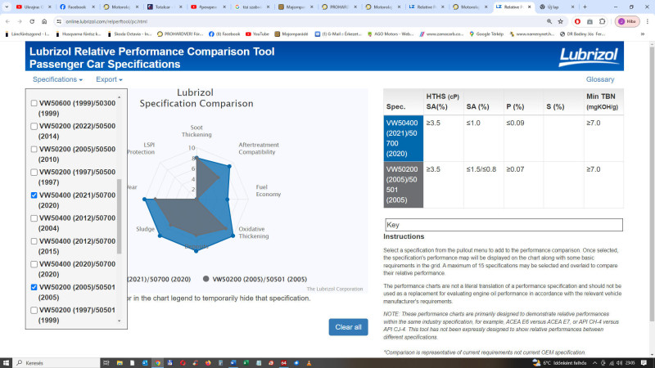
Task: Check VW50200 (1997)/50500 (1997) checkbox
Action: point(34,172)
